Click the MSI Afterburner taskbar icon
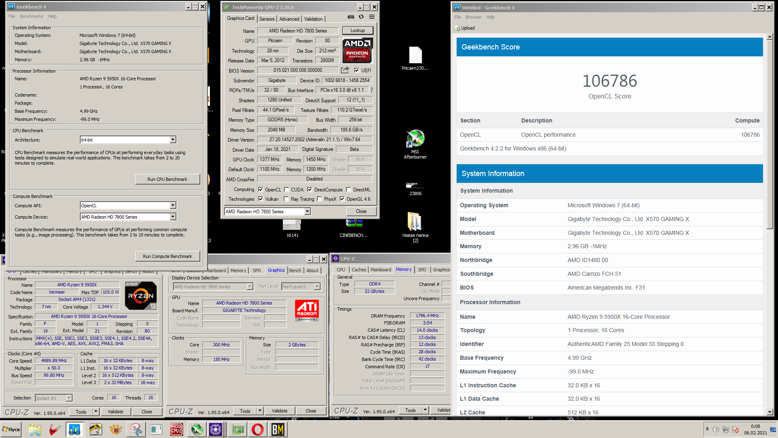The width and height of the screenshot is (778, 438). tap(197, 429)
